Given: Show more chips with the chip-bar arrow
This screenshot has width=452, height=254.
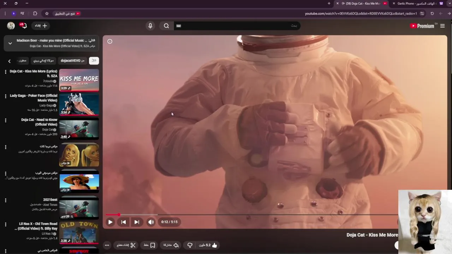Looking at the screenshot, I should 10,61.
